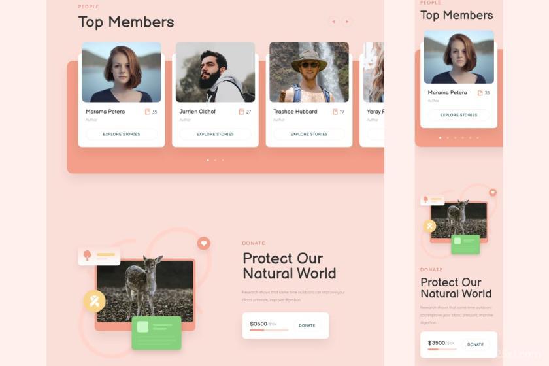Click the Donate button in the mobile donation box
Screen dimensions: 549x366
[476, 344]
